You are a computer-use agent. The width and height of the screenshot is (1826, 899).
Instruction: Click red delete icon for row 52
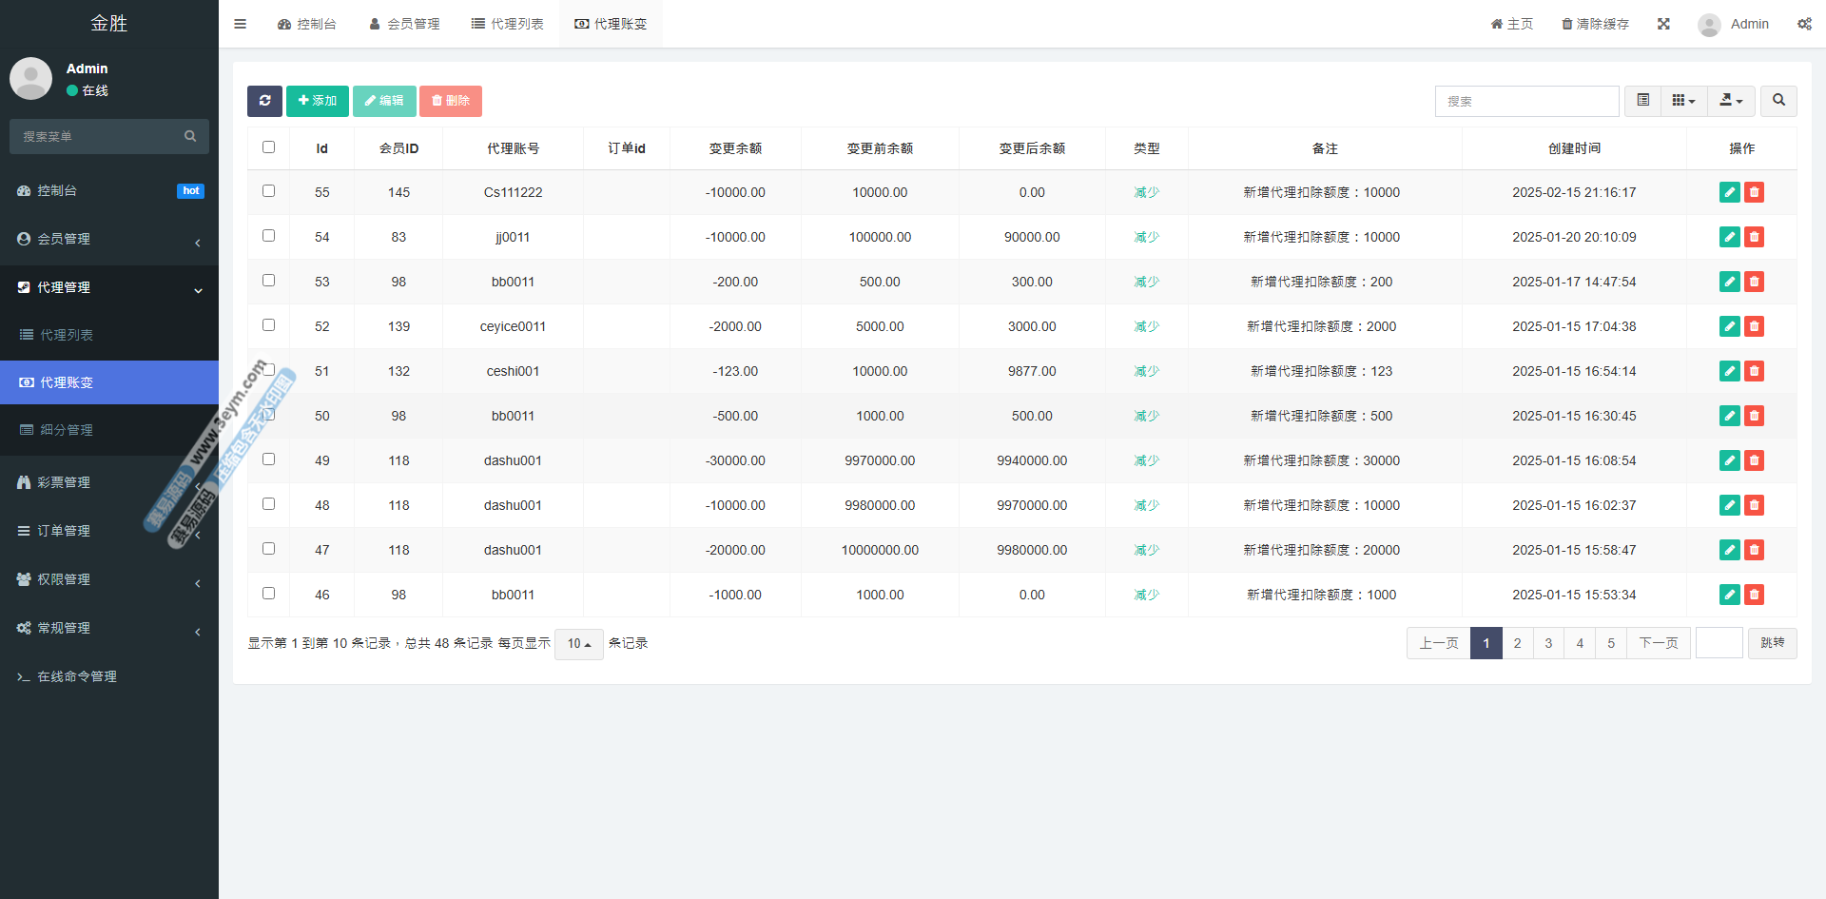pos(1755,326)
